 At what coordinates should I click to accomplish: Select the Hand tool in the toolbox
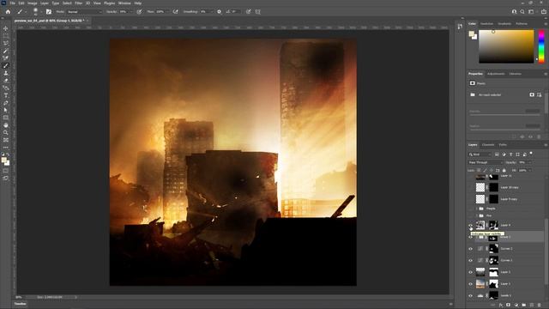coord(6,125)
